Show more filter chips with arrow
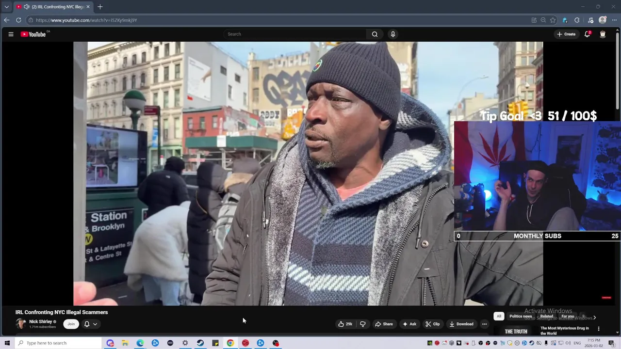Image resolution: width=621 pixels, height=349 pixels. tap(594, 317)
